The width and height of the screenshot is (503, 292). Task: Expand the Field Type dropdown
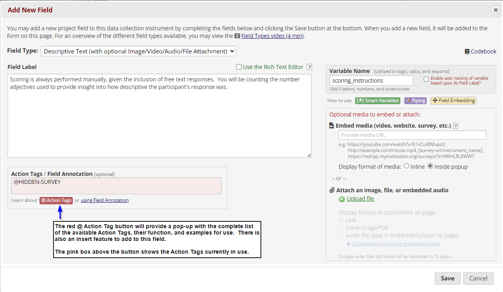click(x=138, y=51)
